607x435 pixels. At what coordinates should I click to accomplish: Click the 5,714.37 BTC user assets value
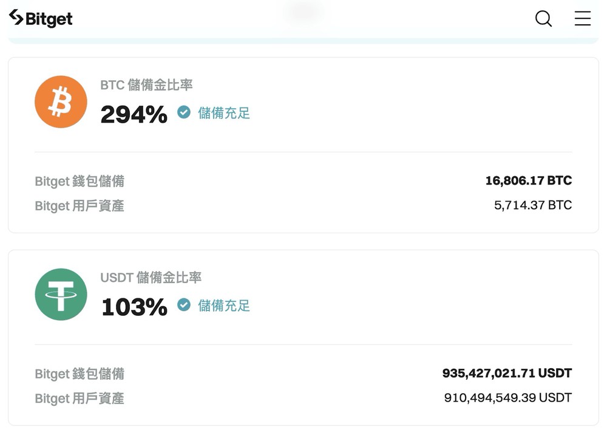(x=533, y=205)
